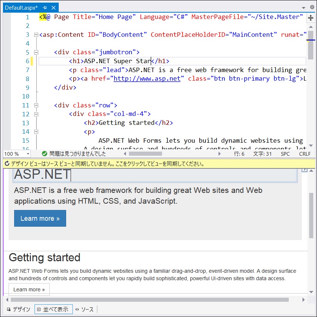
Task: Click line number 1 in the gutter
Action: [x=27, y=17]
